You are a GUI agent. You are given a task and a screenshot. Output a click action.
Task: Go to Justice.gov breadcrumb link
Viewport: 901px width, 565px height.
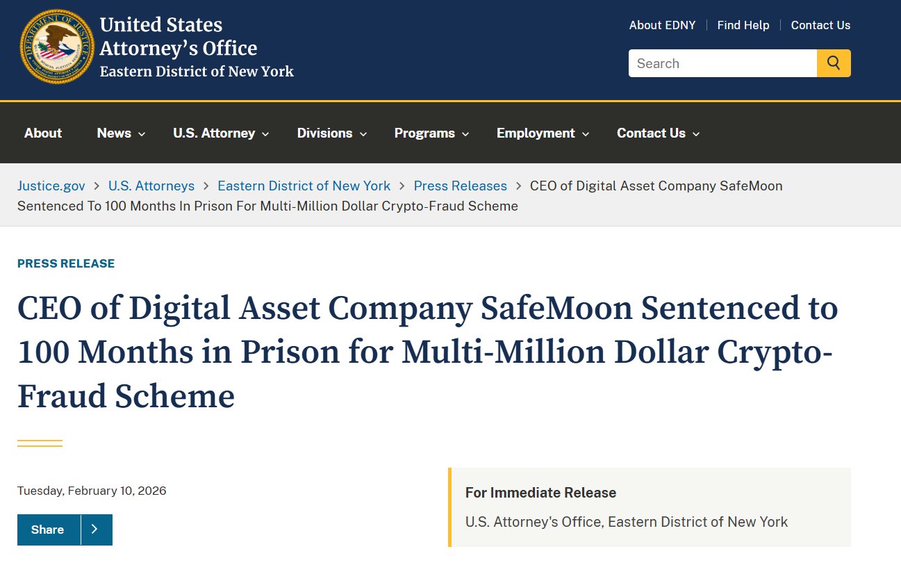(51, 186)
